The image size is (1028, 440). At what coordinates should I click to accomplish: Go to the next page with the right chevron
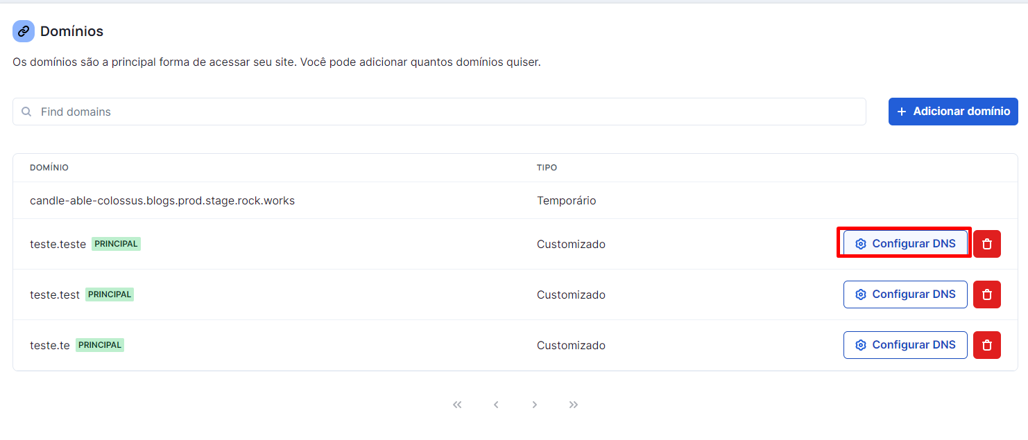[x=535, y=405]
